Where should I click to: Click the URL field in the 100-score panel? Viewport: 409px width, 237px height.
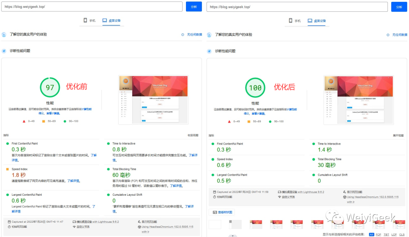coord(297,7)
